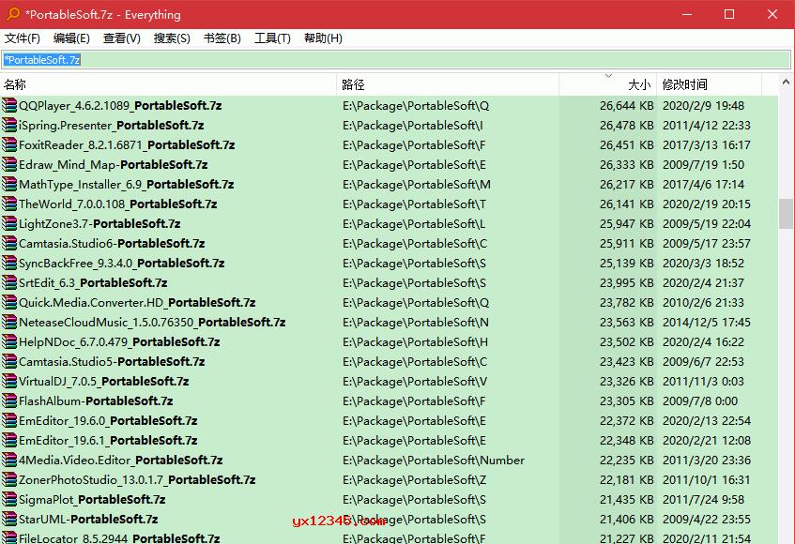The width and height of the screenshot is (795, 544).
Task: Select file HelpNDoc_6.7.0.479_PortableSoft.7z
Action: (x=119, y=342)
